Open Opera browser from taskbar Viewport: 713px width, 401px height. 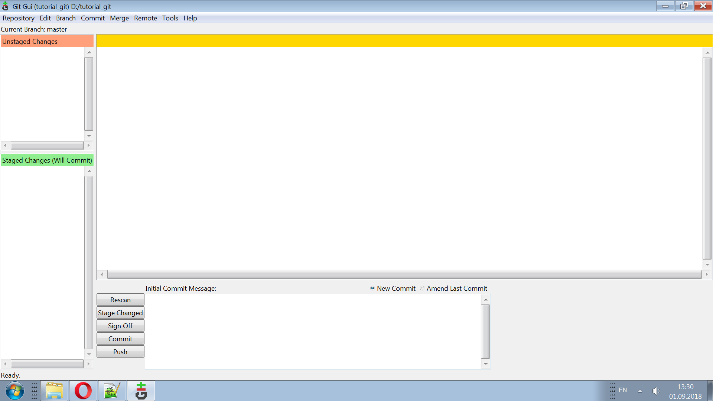coord(83,391)
